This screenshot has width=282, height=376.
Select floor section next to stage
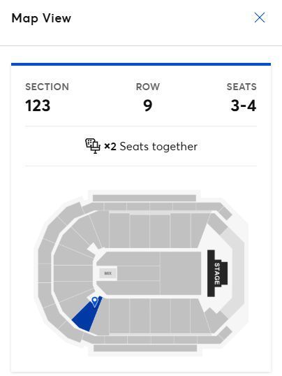pyautogui.click(x=181, y=273)
